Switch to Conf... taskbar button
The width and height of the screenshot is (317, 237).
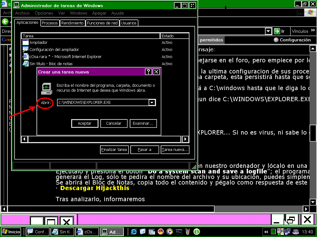[38, 232]
